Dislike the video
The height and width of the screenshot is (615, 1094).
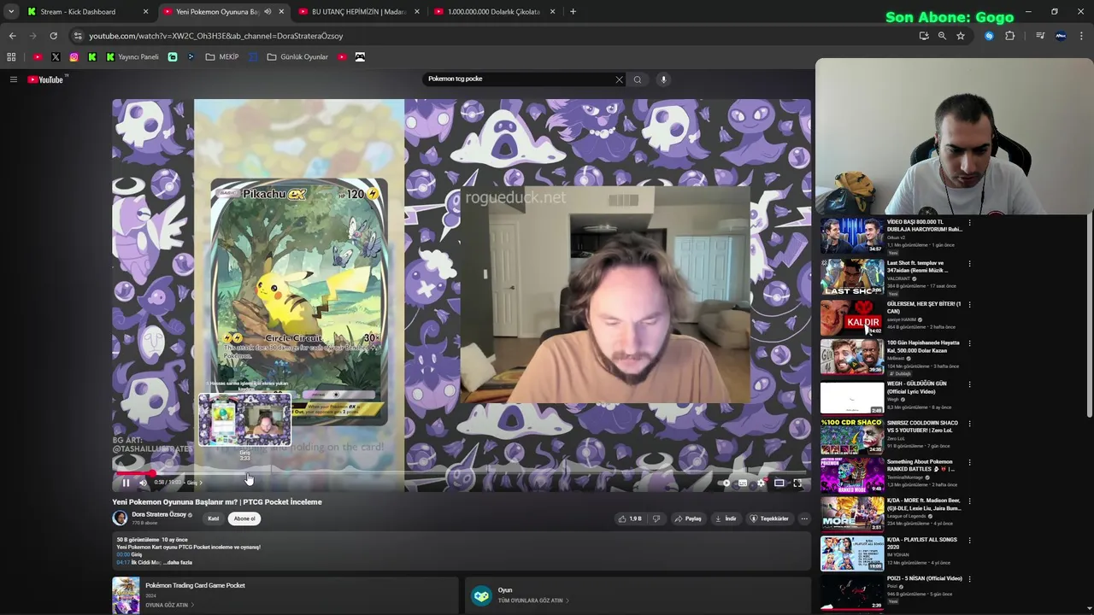(x=656, y=518)
